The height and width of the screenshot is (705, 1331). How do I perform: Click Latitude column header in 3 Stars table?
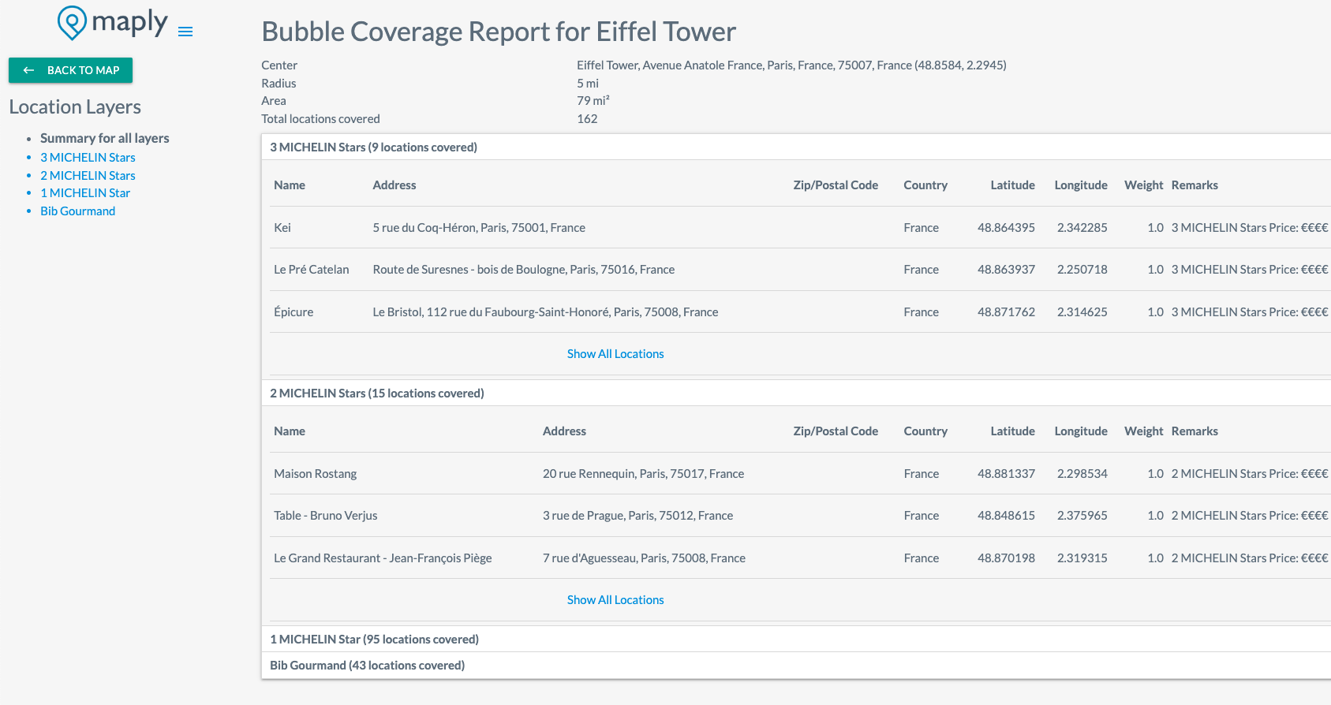point(1012,185)
